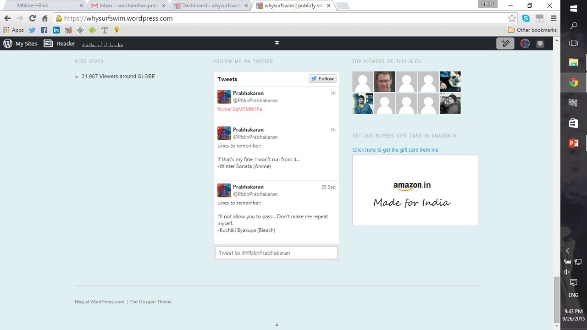This screenshot has height=330, width=587.
Task: Open the My Sites menu
Action: click(x=20, y=44)
